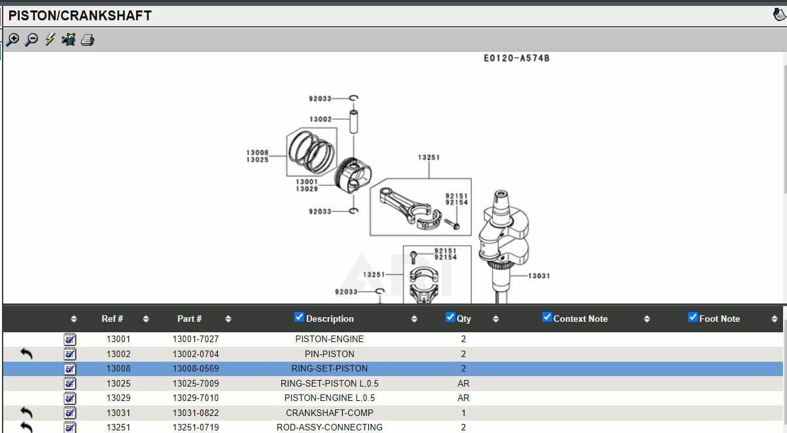Click the sort arrows beside Context Note
Viewport: 787px width, 433px height.
pos(647,319)
